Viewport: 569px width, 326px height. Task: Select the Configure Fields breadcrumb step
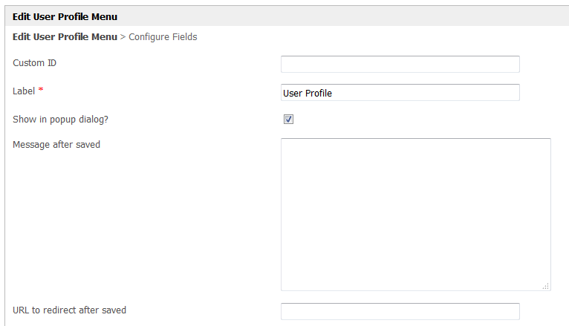pos(163,36)
